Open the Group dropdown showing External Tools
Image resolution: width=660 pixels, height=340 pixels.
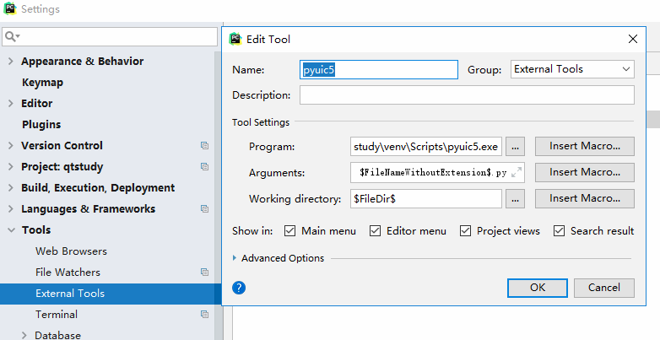(x=572, y=69)
